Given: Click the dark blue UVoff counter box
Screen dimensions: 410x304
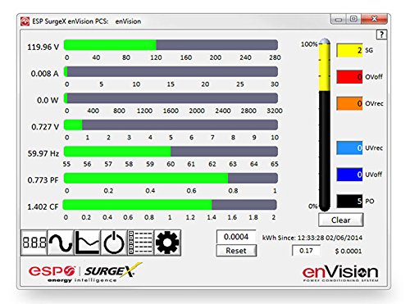Looking at the screenshot, I should pyautogui.click(x=349, y=175).
